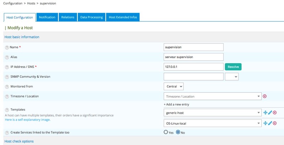Click the Resolve button
This screenshot has width=284, height=145.
pyautogui.click(x=233, y=67)
